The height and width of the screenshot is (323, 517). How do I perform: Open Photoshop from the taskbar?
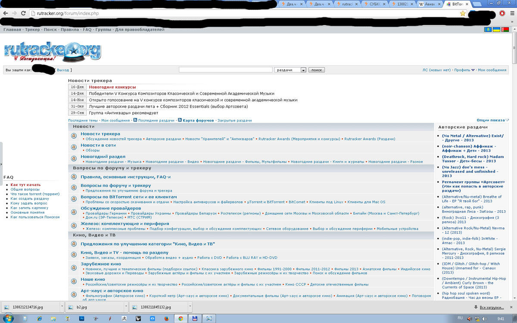tap(81, 318)
